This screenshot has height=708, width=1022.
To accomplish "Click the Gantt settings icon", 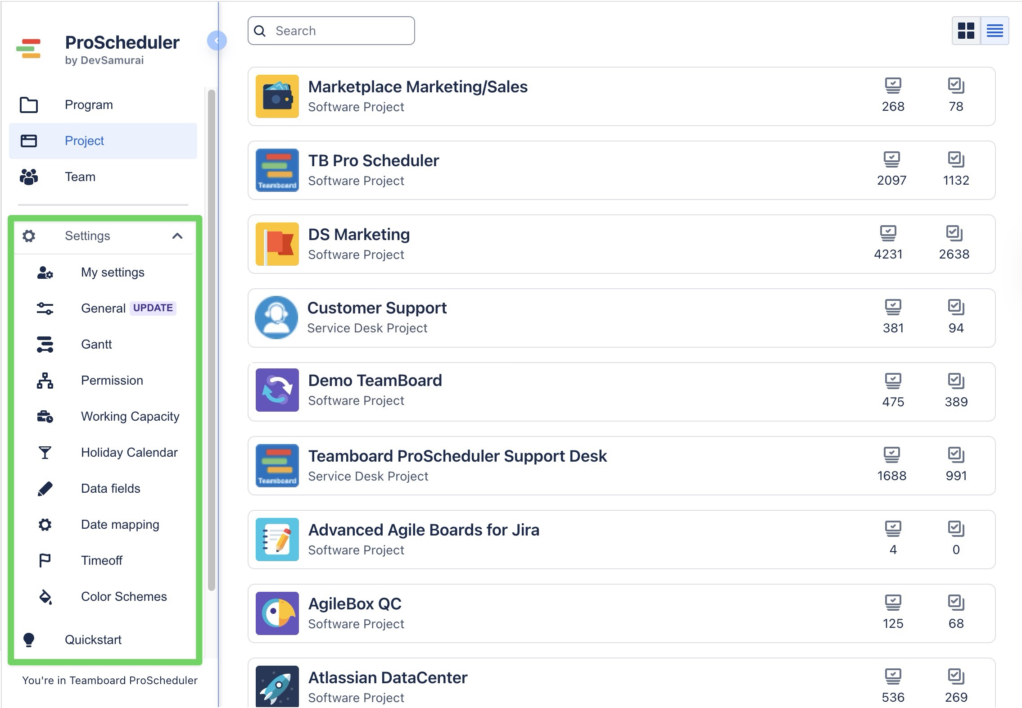I will (x=45, y=345).
